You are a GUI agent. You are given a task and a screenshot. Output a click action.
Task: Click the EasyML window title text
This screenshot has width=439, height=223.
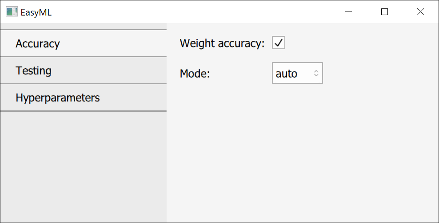pyautogui.click(x=36, y=12)
